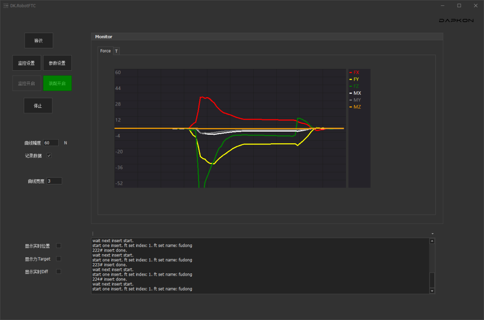The width and height of the screenshot is (484, 320).
Task: Switch to the Force tab
Action: 105,51
